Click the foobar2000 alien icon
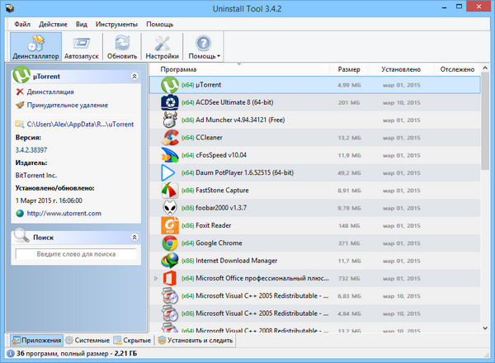 pos(170,208)
